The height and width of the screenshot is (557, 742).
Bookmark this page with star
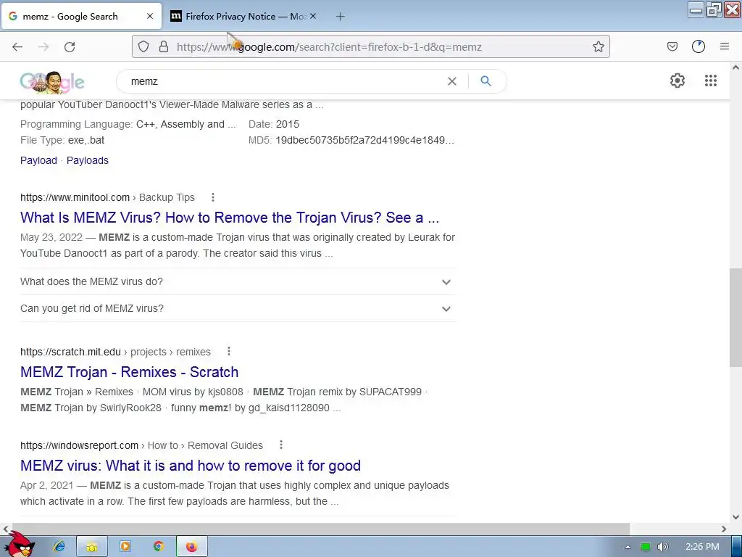tap(598, 46)
